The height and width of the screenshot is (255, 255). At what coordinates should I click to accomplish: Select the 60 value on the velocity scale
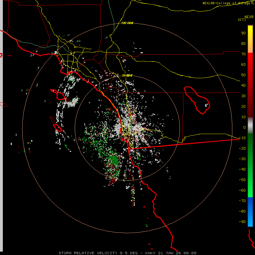click(x=243, y=64)
